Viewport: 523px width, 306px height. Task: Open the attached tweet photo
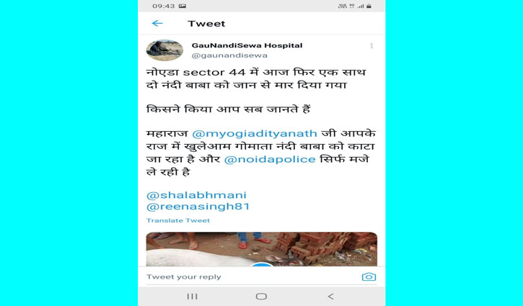[261, 248]
